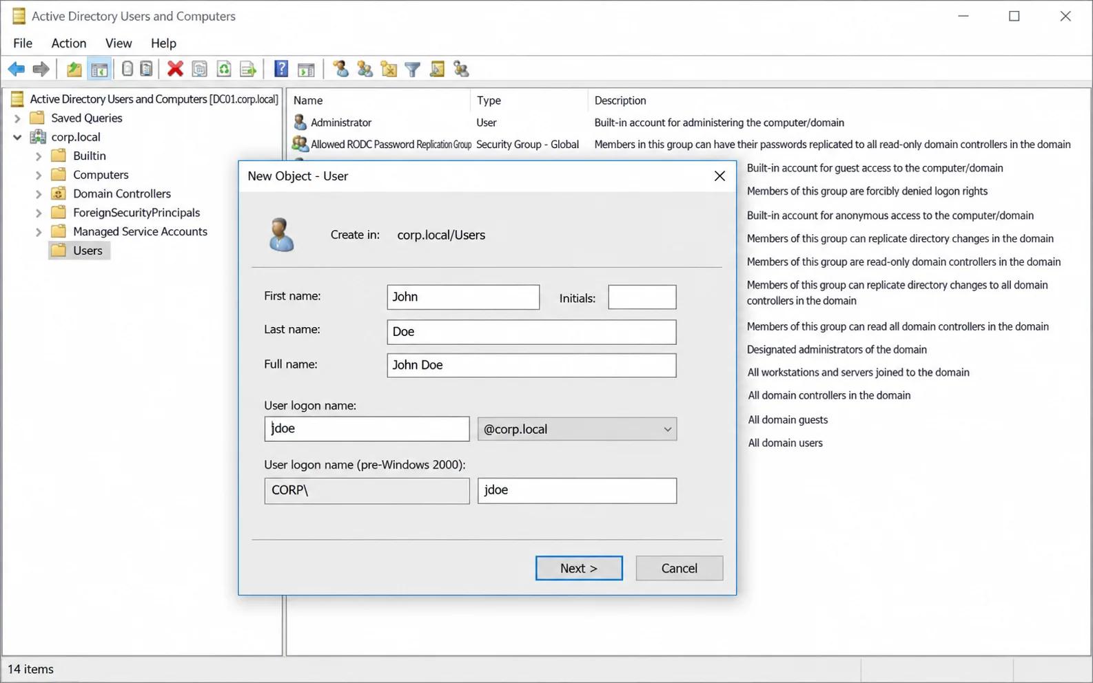Create a new user with the single-person icon
1093x683 pixels.
click(x=340, y=69)
